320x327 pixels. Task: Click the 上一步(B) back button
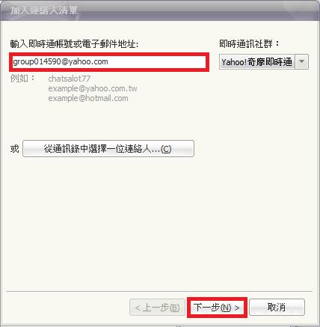pyautogui.click(x=157, y=308)
